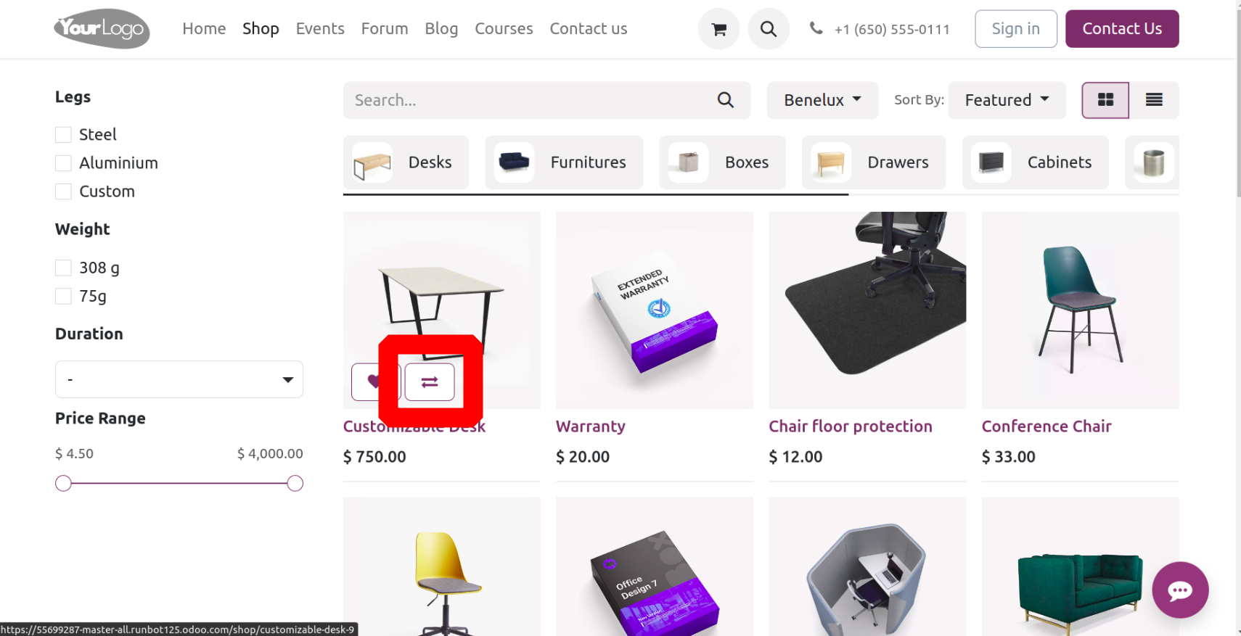Switch to list view layout

click(1154, 100)
